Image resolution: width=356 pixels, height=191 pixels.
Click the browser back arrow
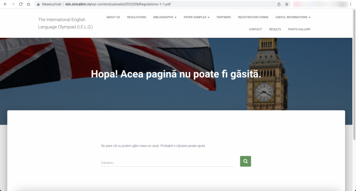click(x=5, y=4)
